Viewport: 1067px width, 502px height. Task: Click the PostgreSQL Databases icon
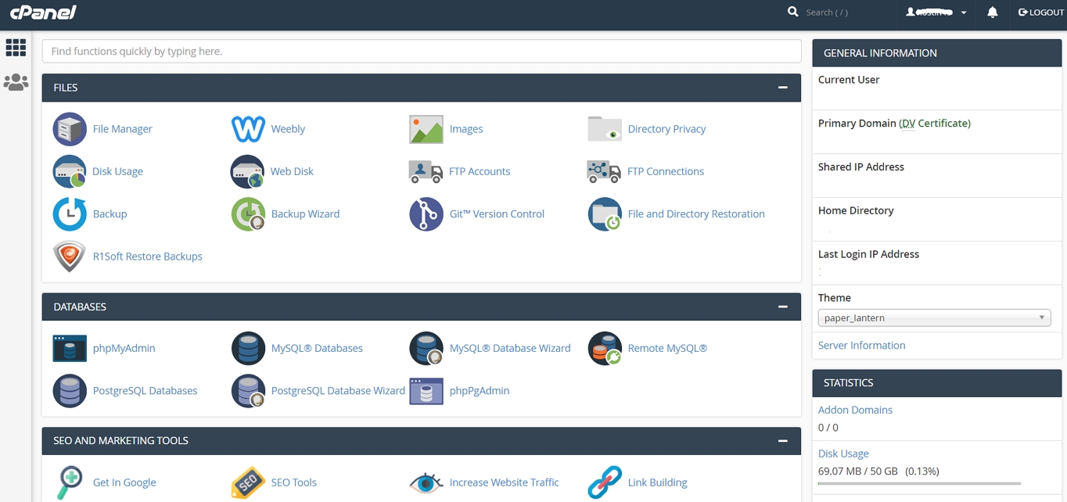70,390
